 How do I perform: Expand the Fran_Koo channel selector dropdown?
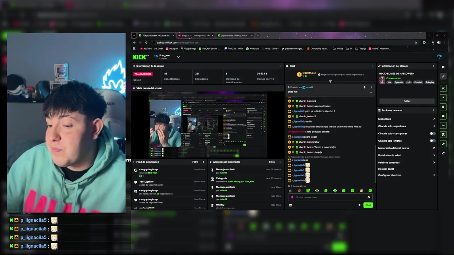tap(178, 57)
